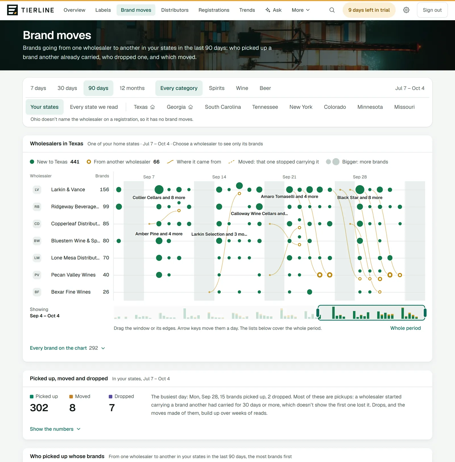
Task: Filter by Beer category
Action: click(x=265, y=88)
